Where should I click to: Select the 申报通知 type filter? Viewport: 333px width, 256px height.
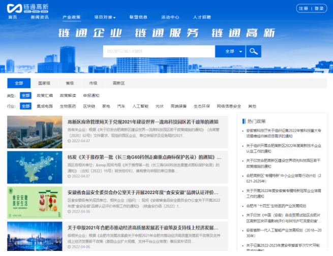91,95
